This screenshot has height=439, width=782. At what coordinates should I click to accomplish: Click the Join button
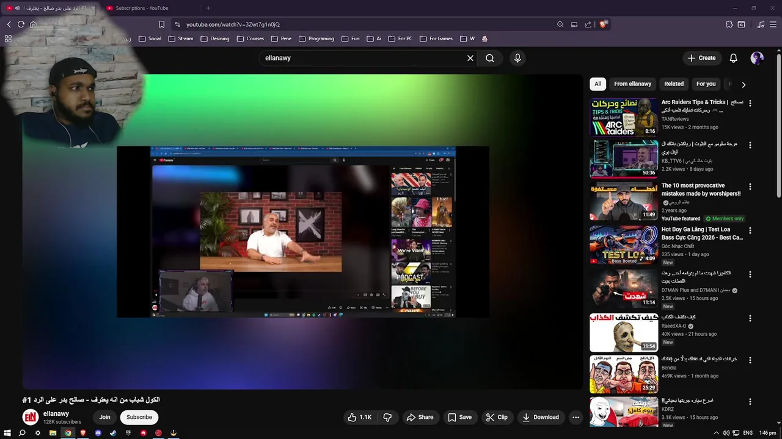(105, 417)
